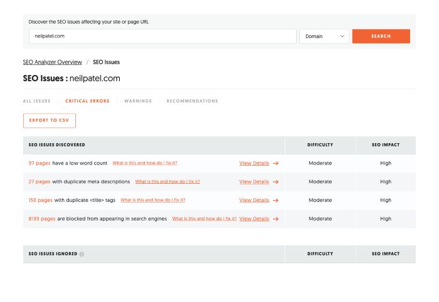Click High impact in blocked pages row
Viewport: 439px width, 302px height.
point(386,219)
